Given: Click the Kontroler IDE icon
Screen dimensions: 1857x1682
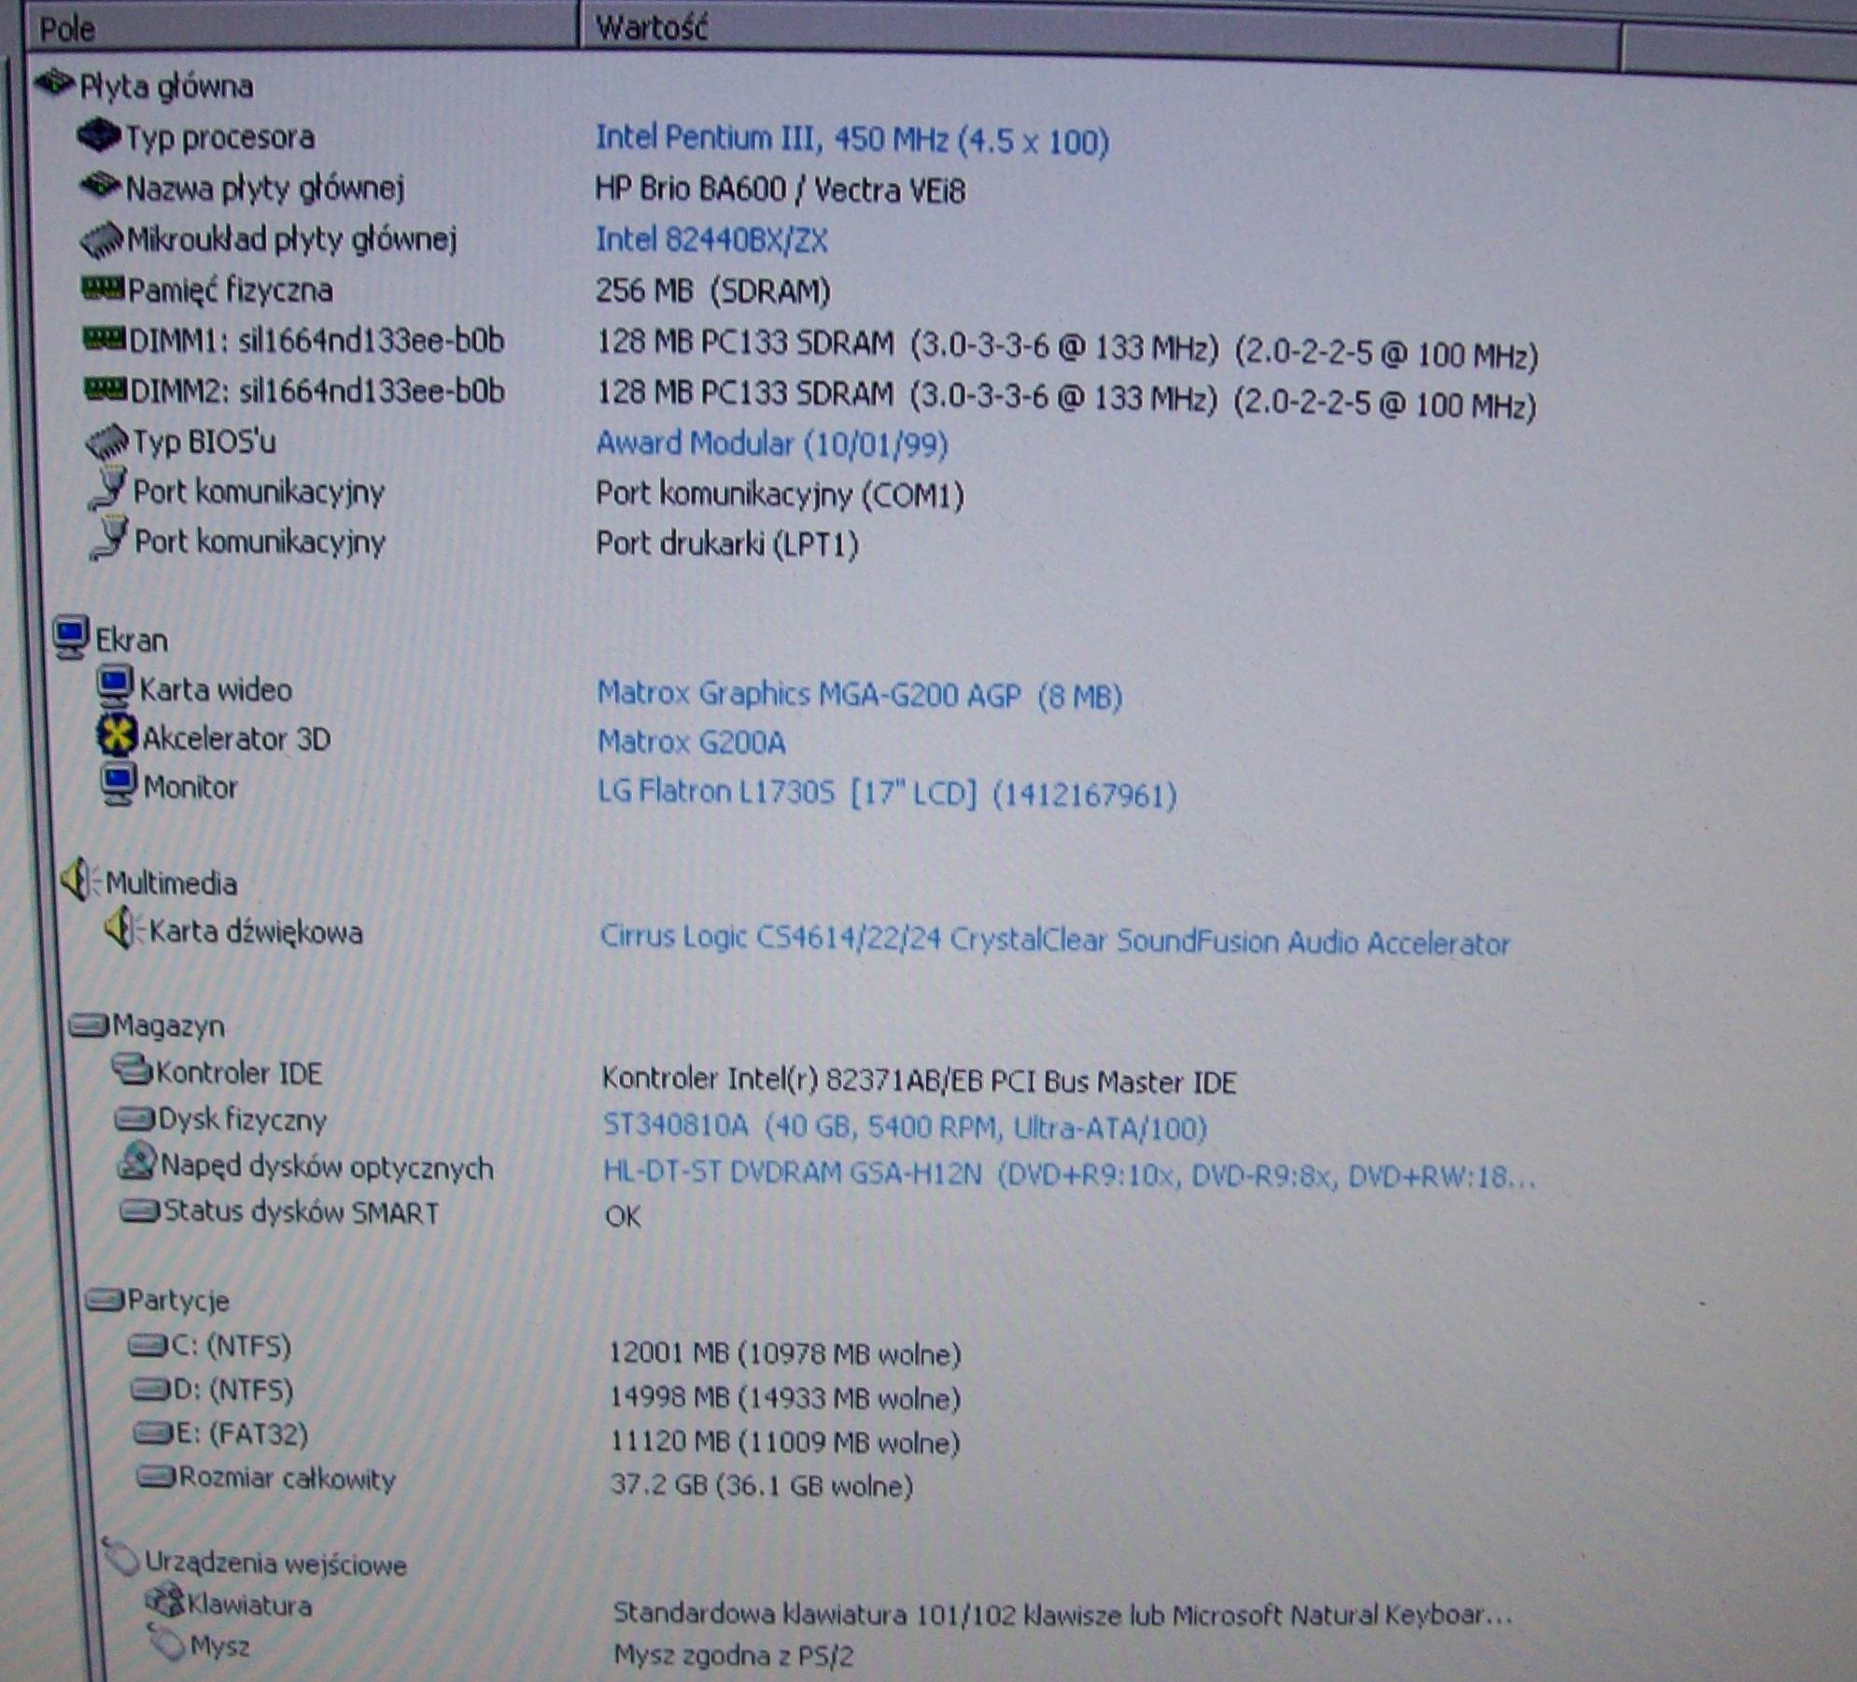Looking at the screenshot, I should click(x=132, y=1069).
